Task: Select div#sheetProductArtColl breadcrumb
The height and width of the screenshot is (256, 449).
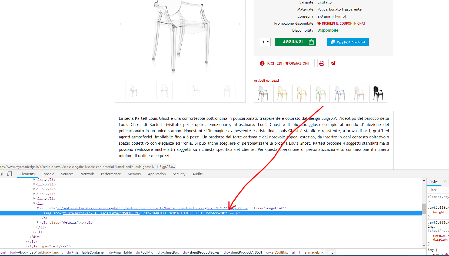Action: 243,252
